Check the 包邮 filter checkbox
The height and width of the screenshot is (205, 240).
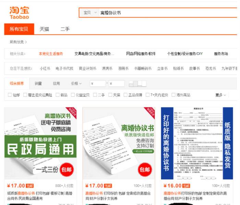pyautogui.click(x=10, y=95)
